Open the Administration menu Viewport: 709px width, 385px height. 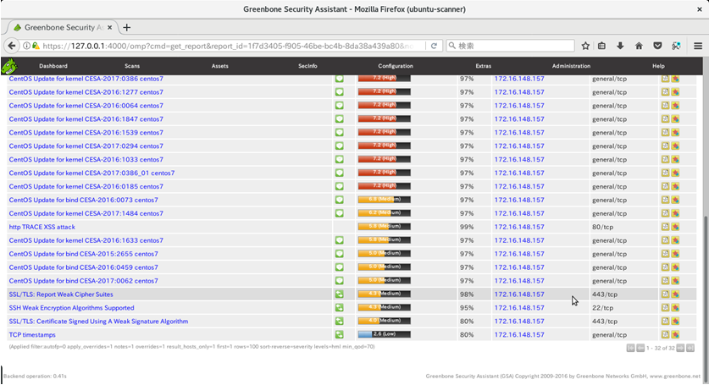point(571,66)
